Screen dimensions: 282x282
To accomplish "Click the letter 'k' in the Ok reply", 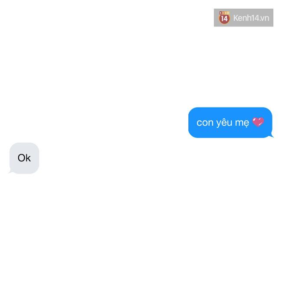I will pos(28,158).
